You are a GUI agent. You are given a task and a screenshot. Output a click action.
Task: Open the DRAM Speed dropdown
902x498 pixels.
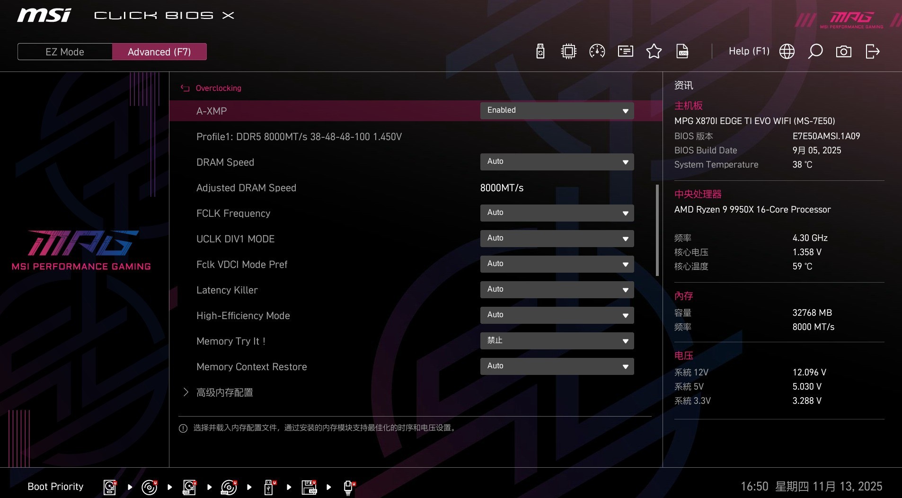[557, 161]
